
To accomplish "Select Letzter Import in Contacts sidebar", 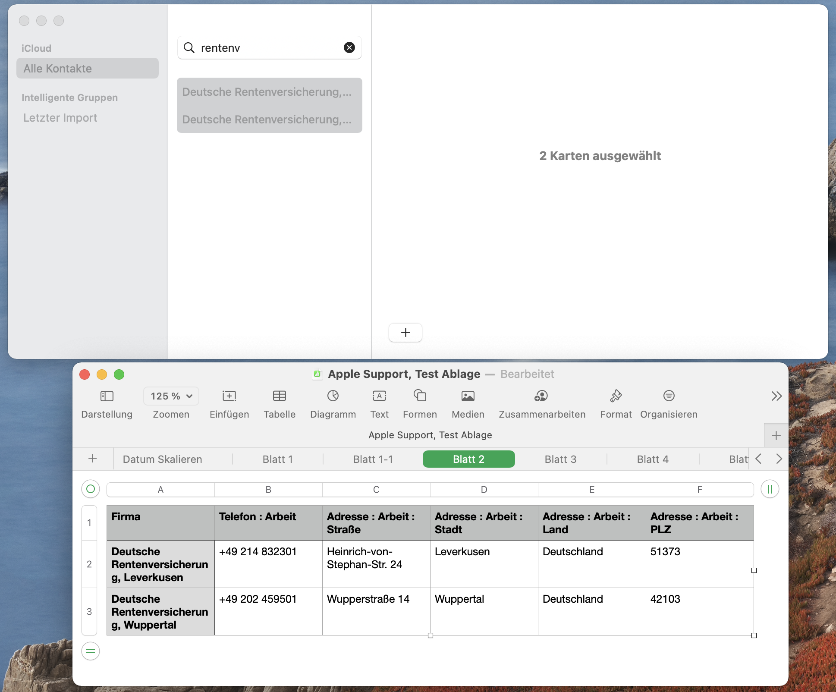I will [60, 118].
